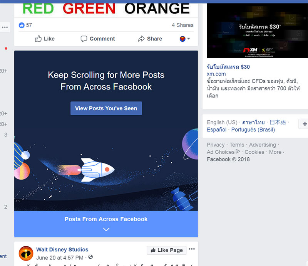Open the Walt Disney Studios page link
This screenshot has width=308, height=266.
click(62, 249)
